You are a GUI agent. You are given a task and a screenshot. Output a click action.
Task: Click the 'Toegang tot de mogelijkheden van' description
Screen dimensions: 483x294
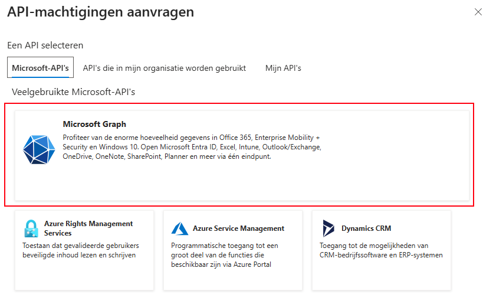click(x=381, y=250)
